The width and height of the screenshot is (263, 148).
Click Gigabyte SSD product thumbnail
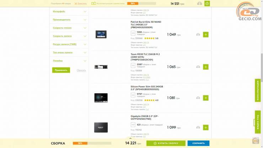coord(101,127)
